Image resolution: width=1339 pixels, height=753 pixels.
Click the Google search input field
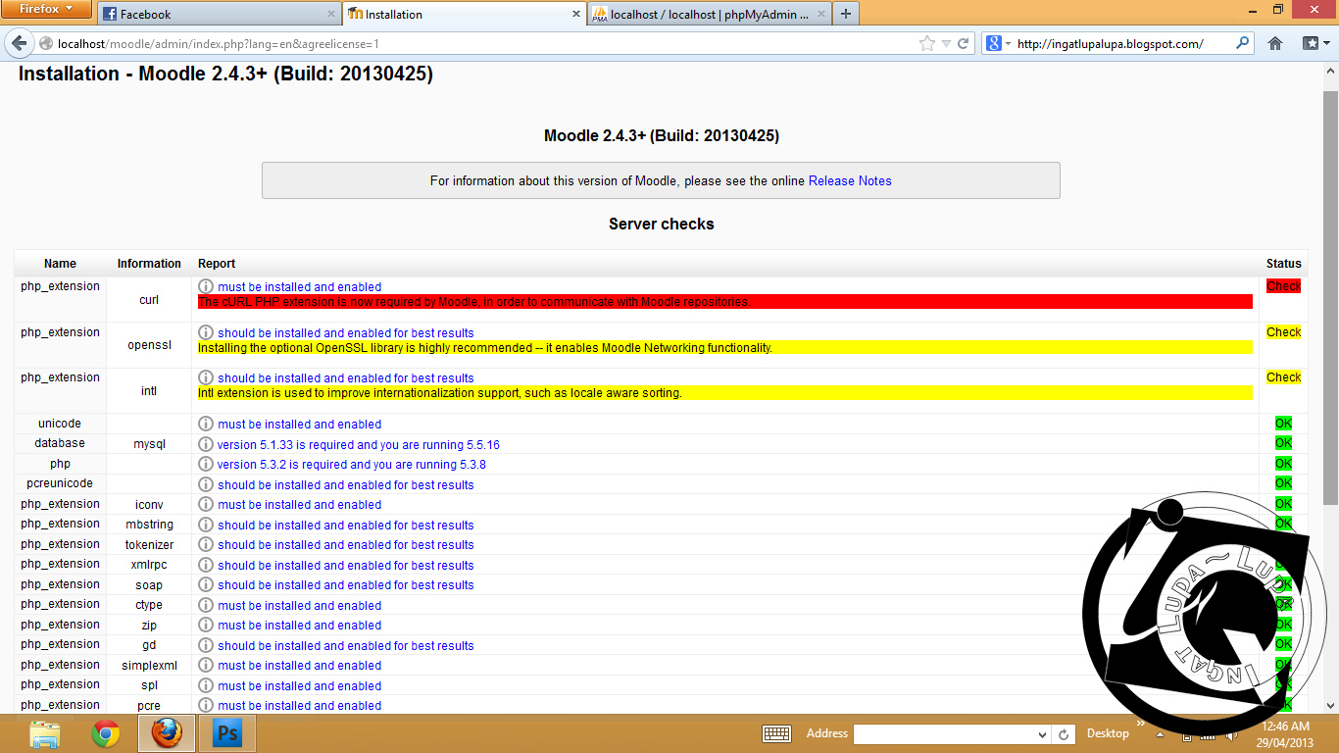(x=1123, y=43)
